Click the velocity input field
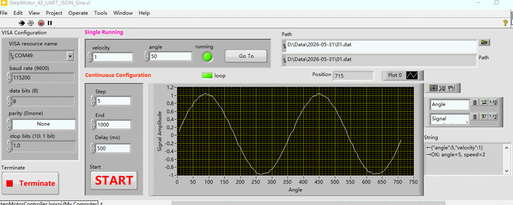The width and height of the screenshot is (513, 205). (x=113, y=57)
